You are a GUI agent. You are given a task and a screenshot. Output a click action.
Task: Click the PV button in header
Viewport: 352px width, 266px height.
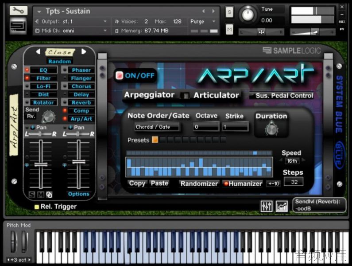(x=342, y=29)
